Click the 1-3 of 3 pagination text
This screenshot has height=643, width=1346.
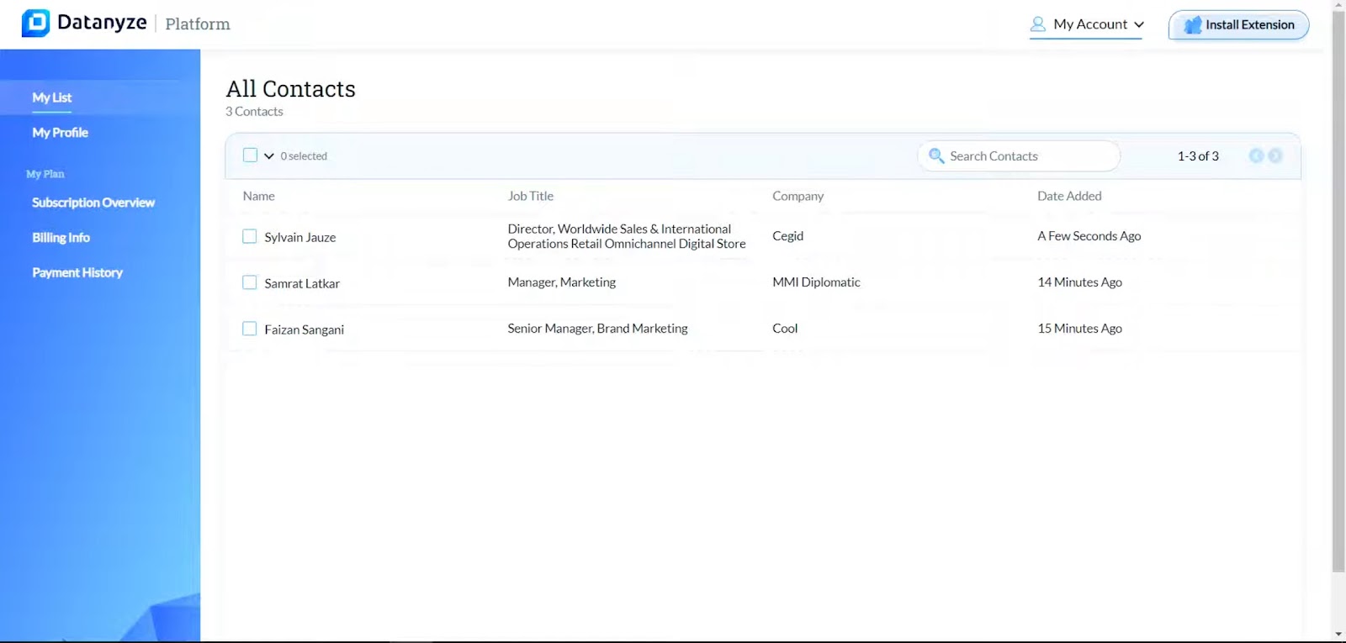1198,156
